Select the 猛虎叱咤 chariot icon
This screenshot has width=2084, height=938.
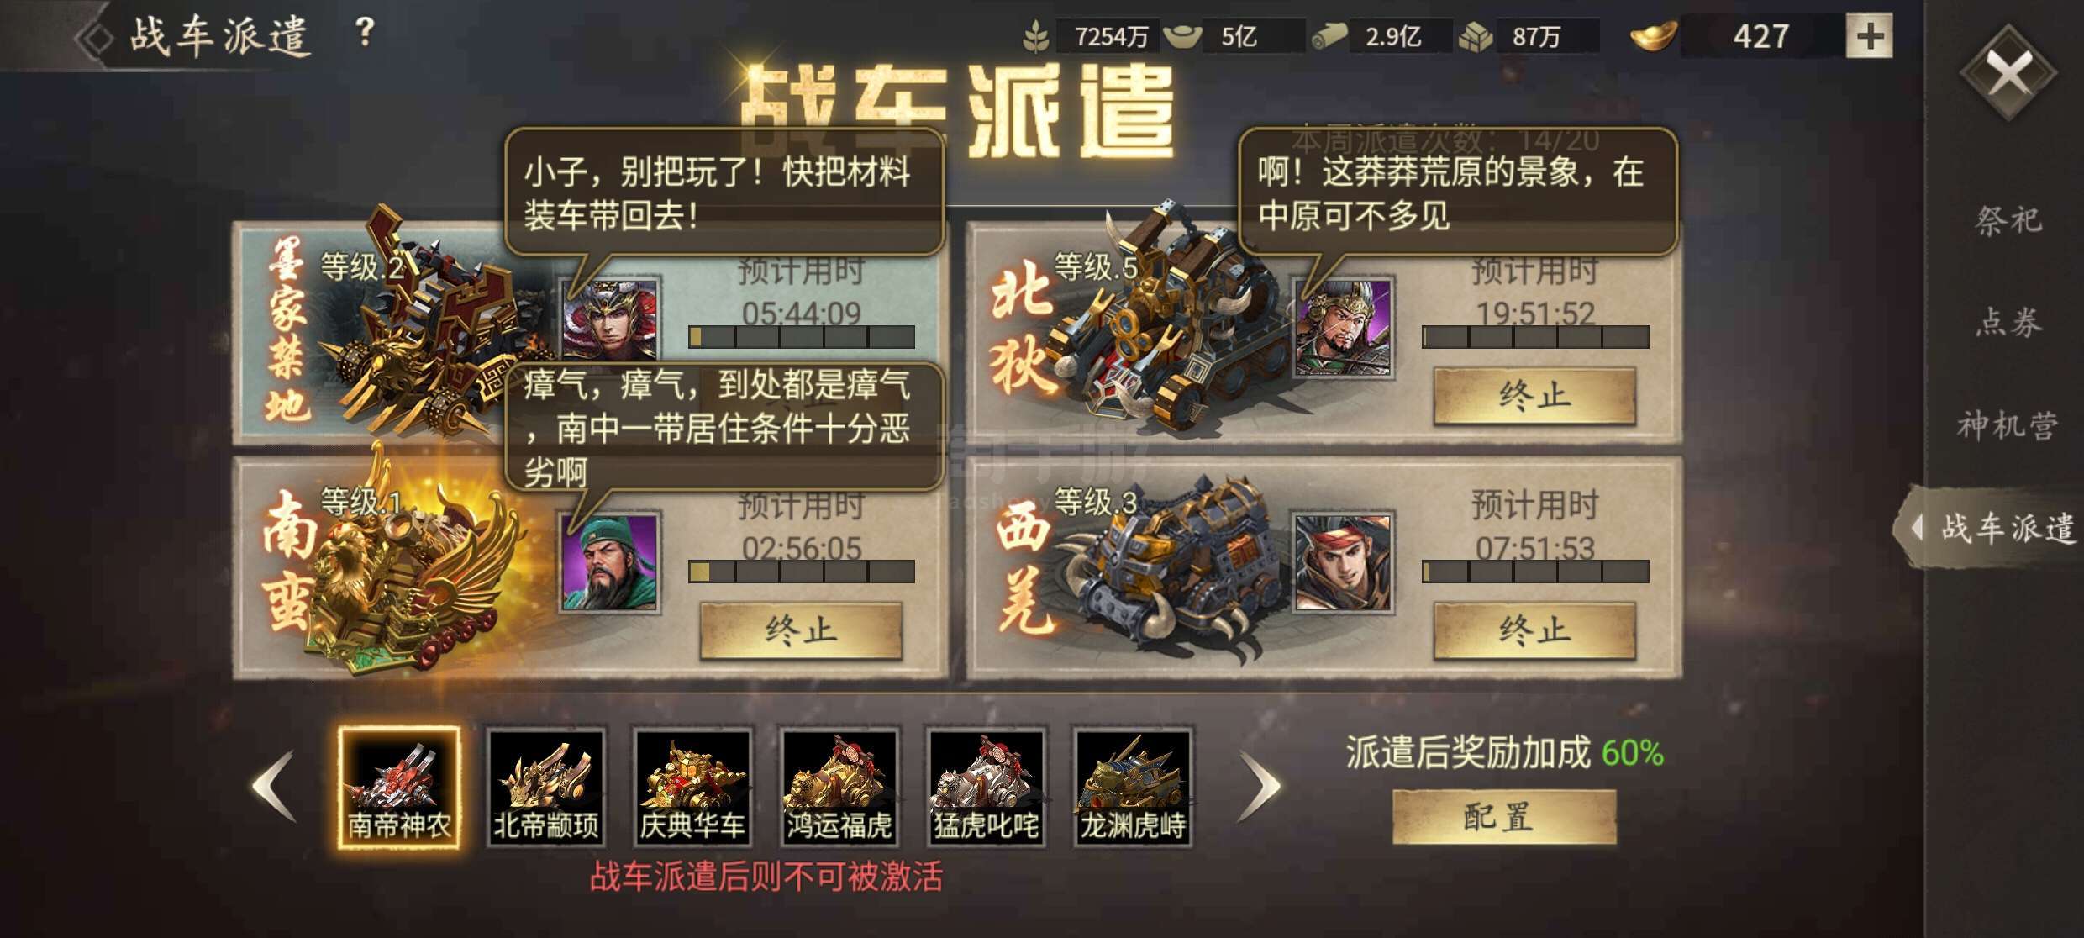(986, 787)
